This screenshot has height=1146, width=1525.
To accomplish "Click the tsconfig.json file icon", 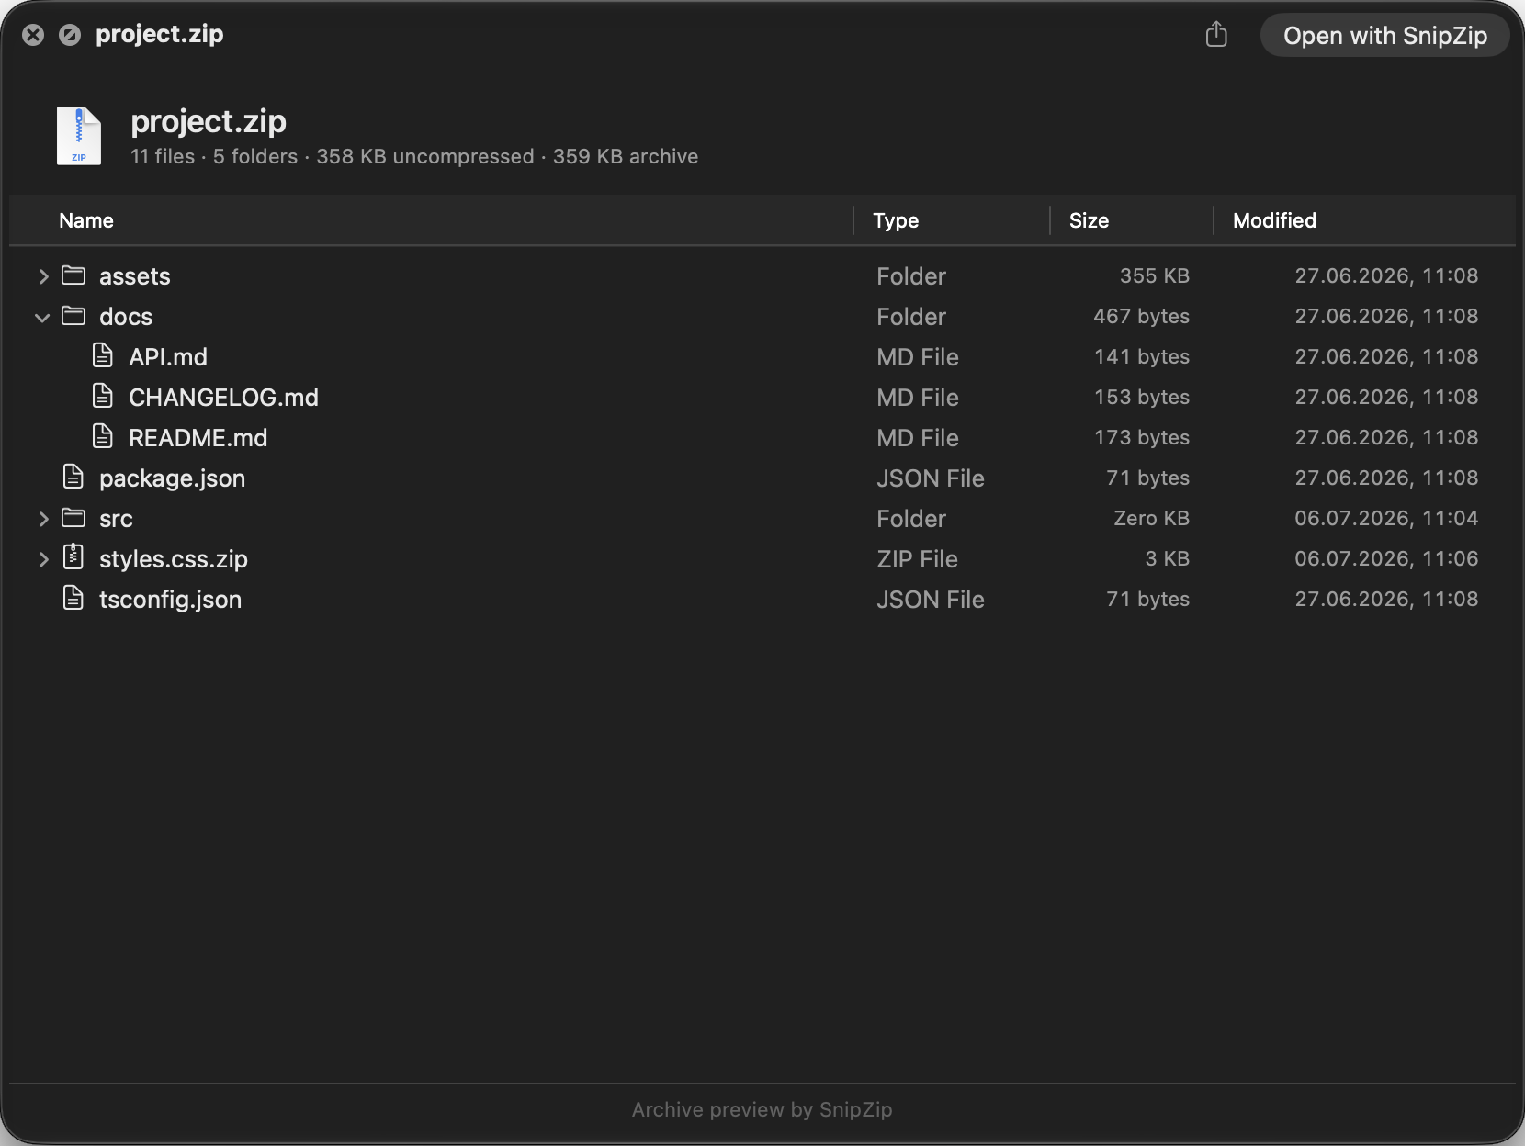I will 73,598.
